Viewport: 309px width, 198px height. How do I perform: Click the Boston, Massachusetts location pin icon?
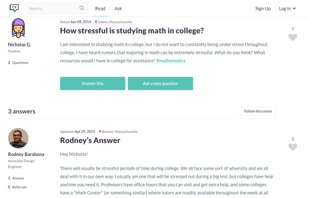click(100, 132)
